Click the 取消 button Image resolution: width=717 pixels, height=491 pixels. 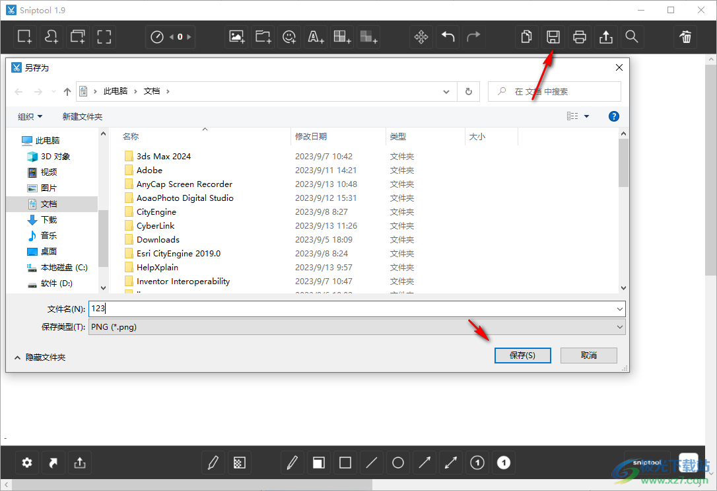pos(588,355)
